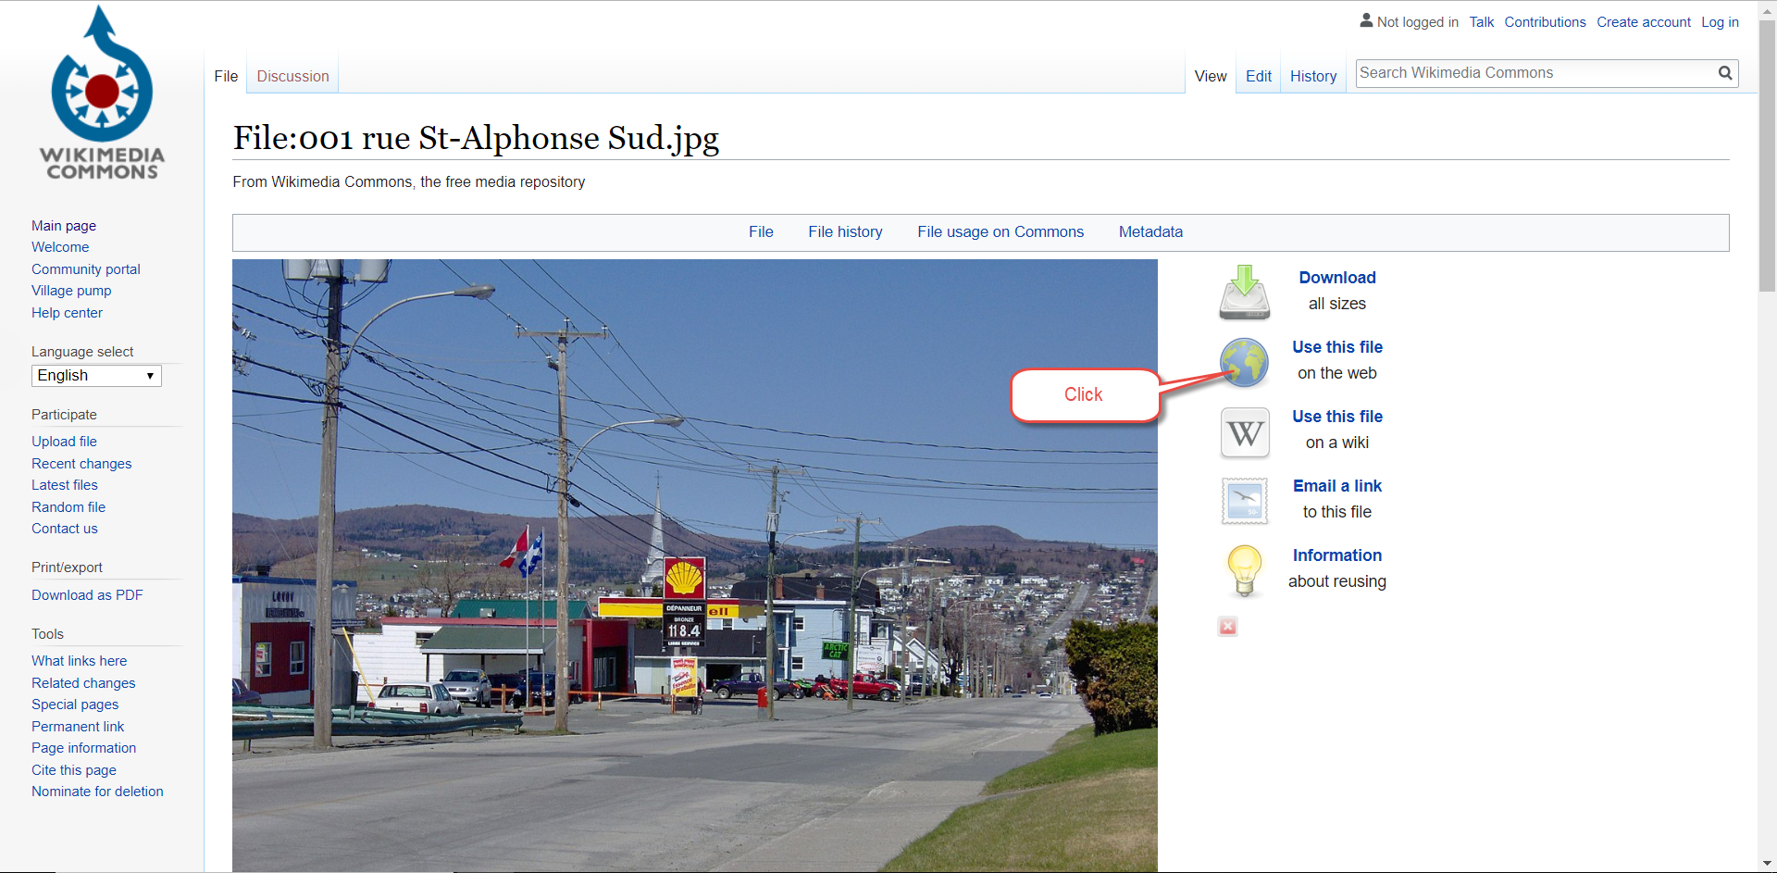
Task: Click the user silhouette icon near Not logged in
Action: 1366,20
